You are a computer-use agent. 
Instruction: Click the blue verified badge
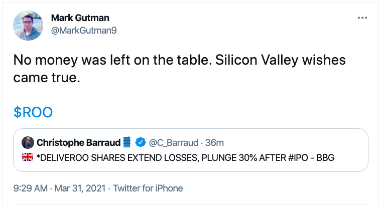point(140,142)
